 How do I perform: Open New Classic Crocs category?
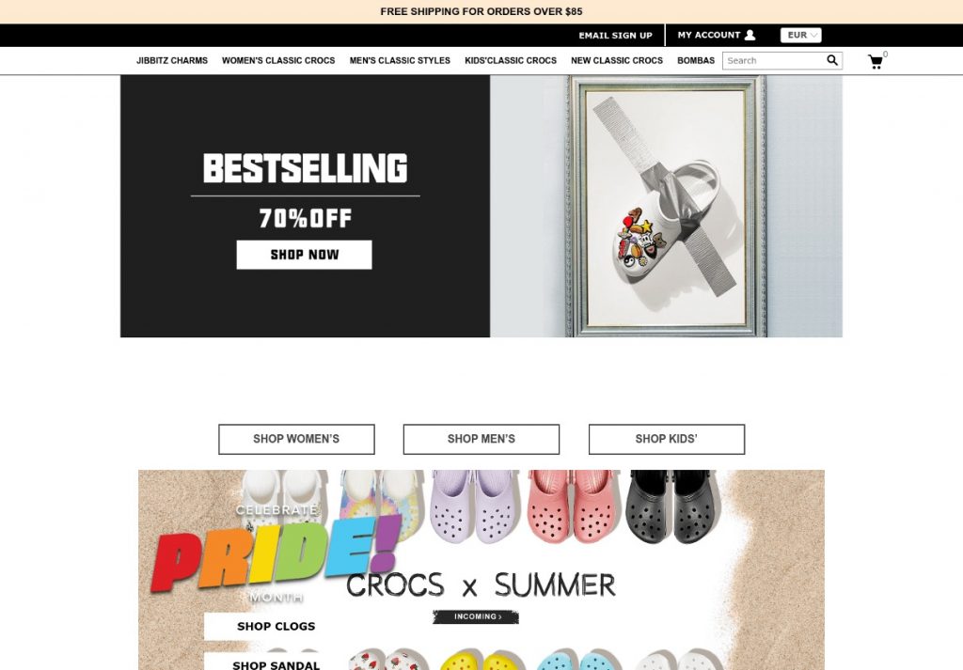click(617, 61)
